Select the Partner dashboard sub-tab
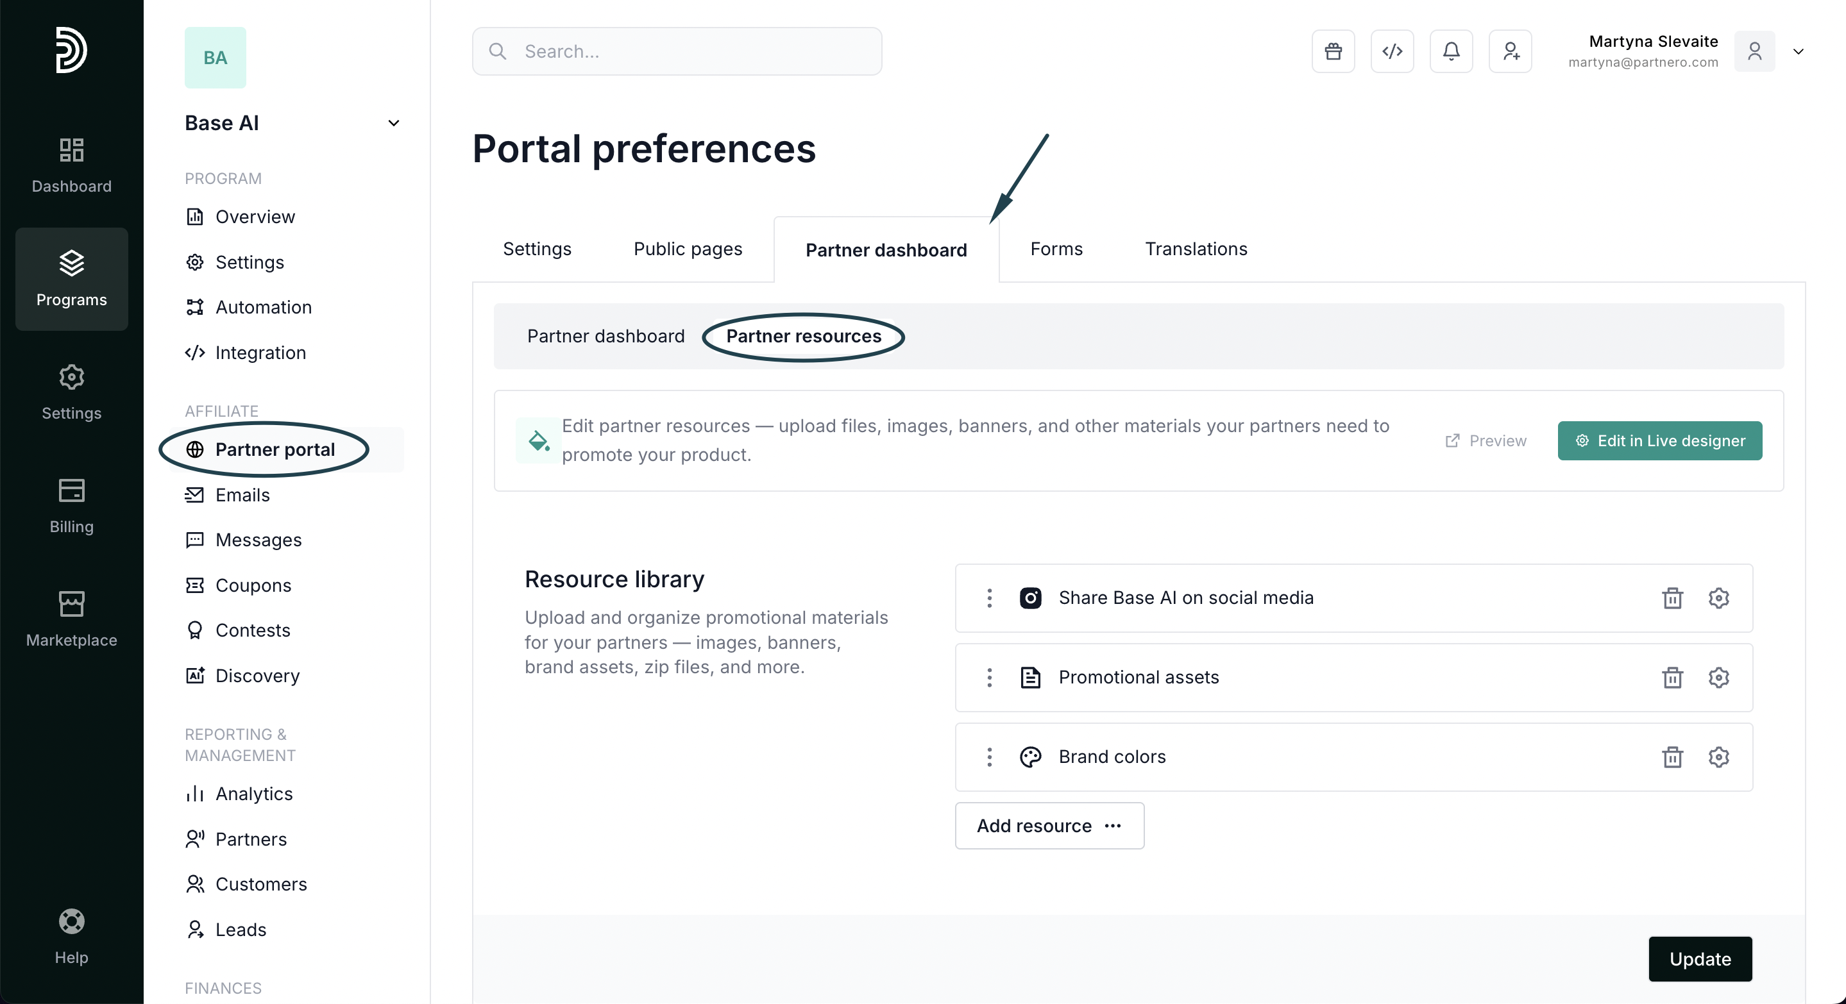This screenshot has width=1846, height=1004. [605, 337]
